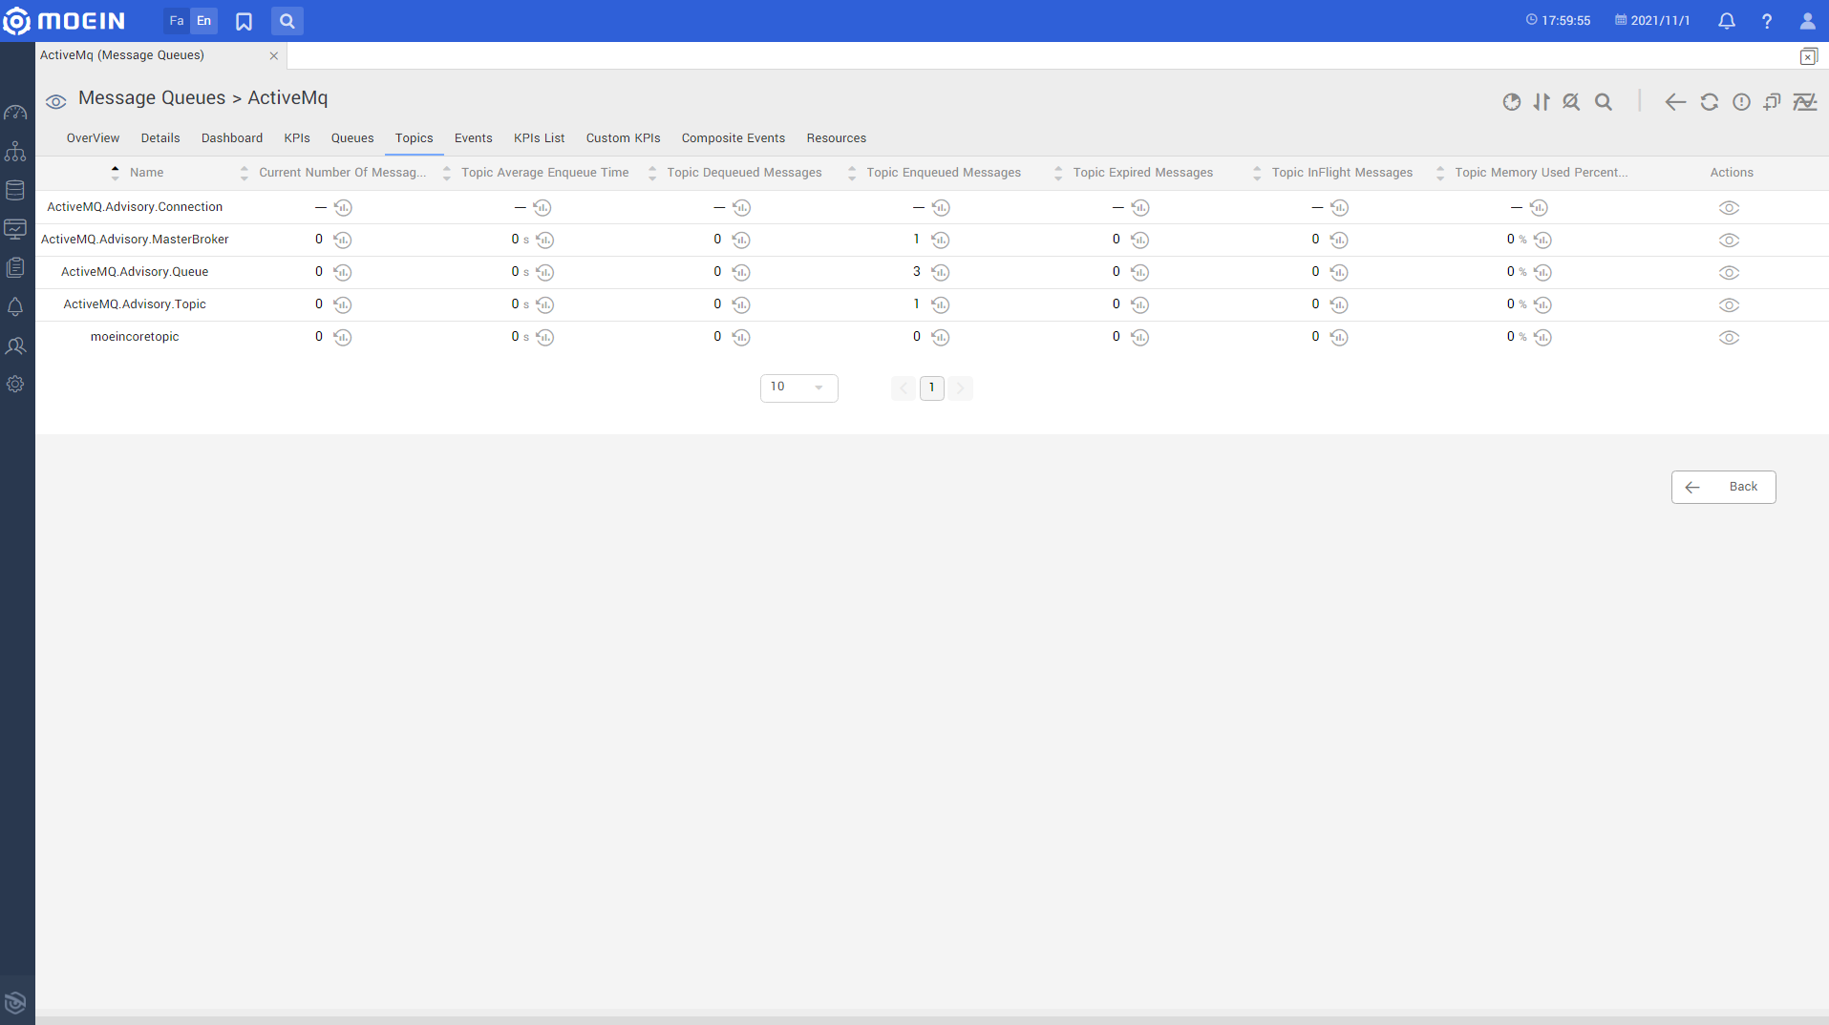1829x1025 pixels.
Task: Open history chart for Advisory.Queue enqueued messages
Action: pos(941,272)
